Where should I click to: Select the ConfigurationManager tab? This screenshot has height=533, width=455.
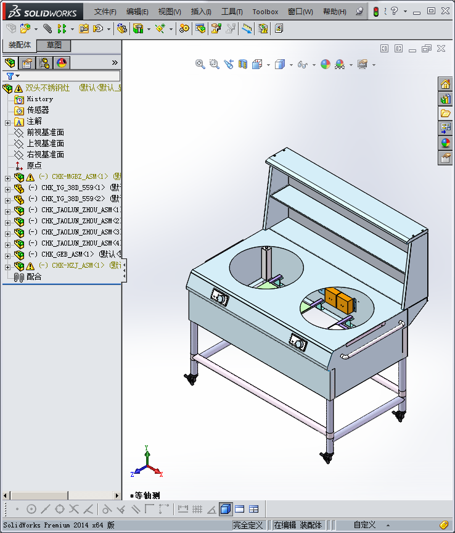tap(44, 63)
